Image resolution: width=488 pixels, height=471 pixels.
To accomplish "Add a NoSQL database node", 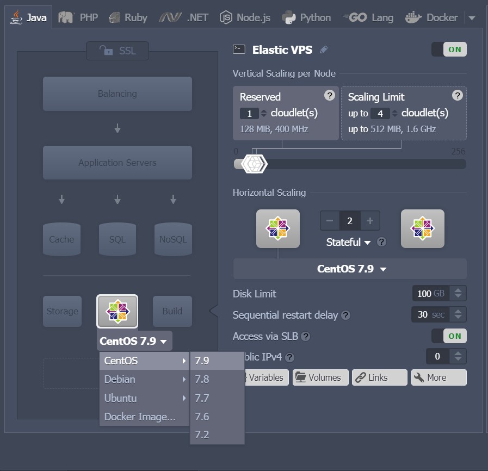I will [x=173, y=239].
